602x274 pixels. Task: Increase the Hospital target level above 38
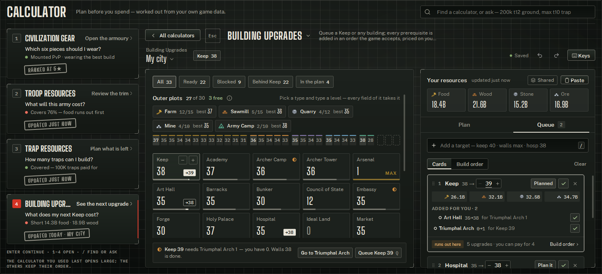tap(507, 265)
